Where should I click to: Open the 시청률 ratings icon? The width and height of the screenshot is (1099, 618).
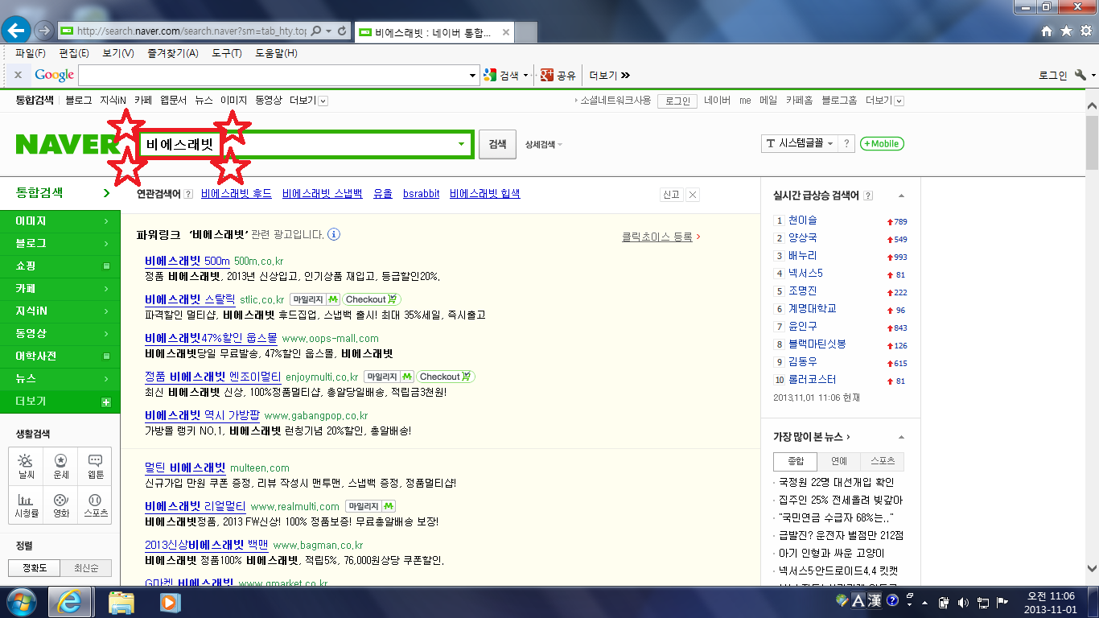point(27,505)
